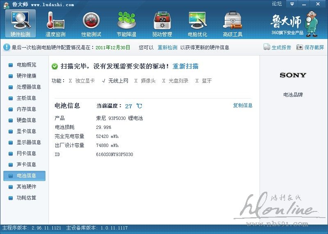Click design capacity 74880 mWh
328x234 pixels.
[107, 145]
